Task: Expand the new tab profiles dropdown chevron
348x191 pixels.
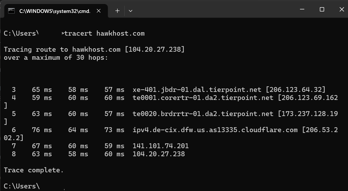Action: 131,11
